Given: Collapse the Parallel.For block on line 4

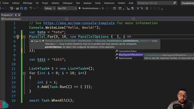Looking at the screenshot, I should coord(24,37).
